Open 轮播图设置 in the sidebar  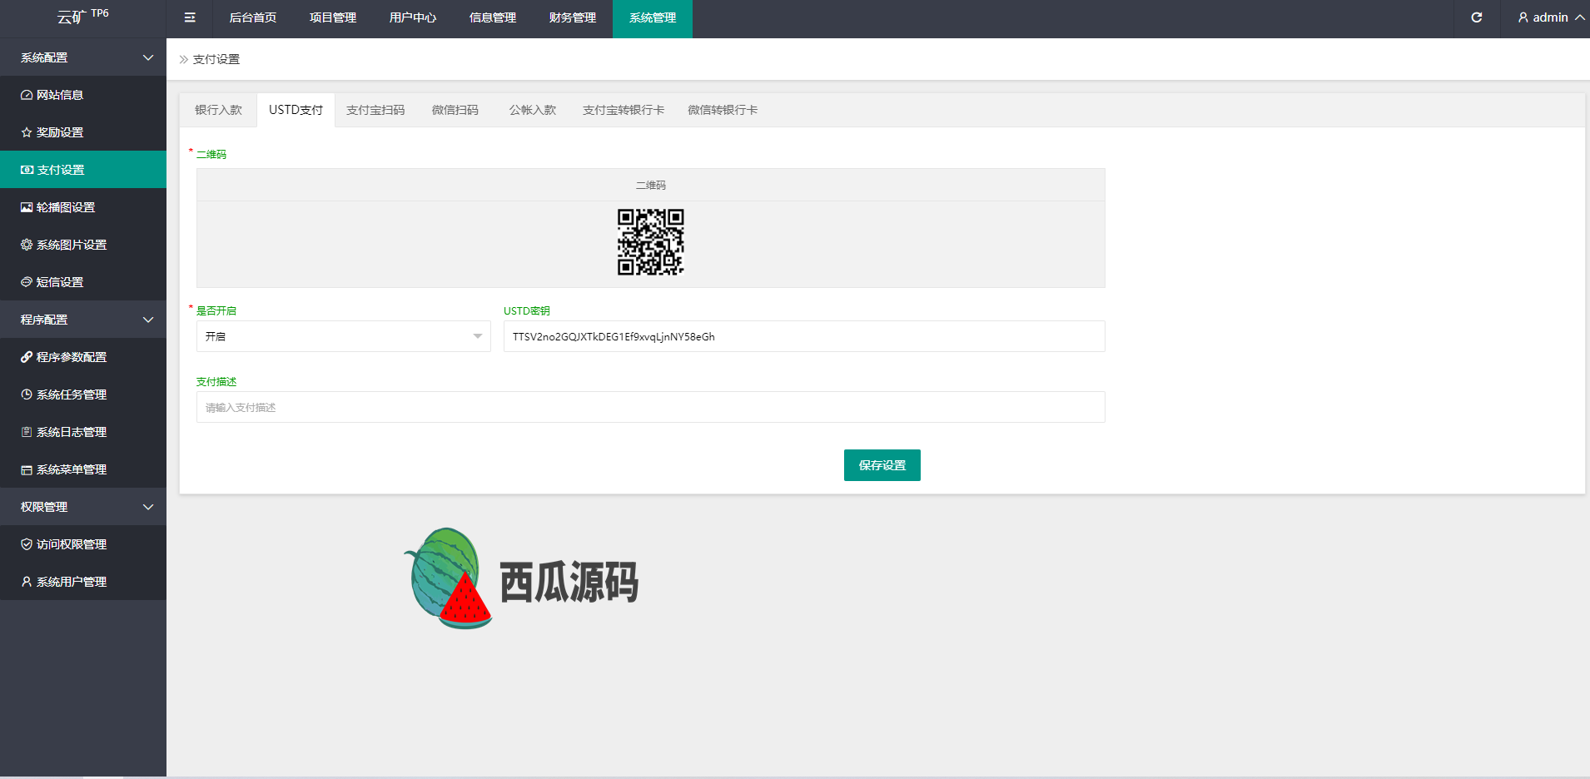coord(83,207)
